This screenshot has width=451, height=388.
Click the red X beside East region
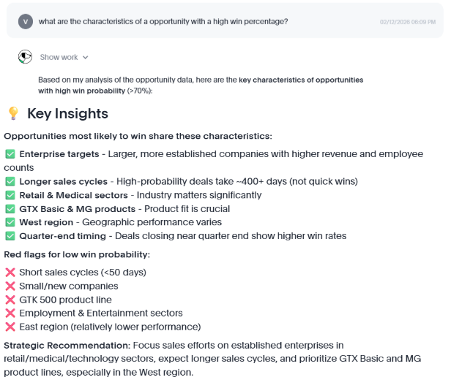[10, 327]
